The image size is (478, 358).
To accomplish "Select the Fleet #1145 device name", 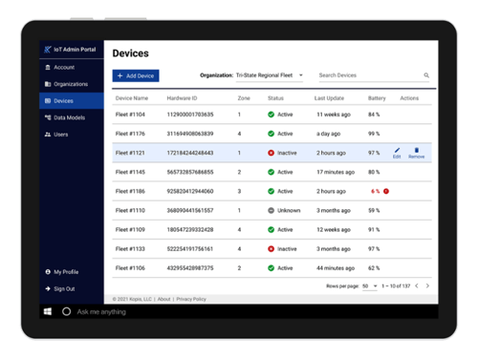I will click(130, 172).
